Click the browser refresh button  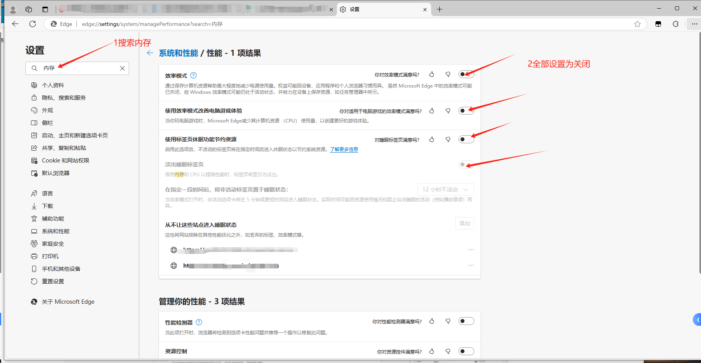point(33,24)
